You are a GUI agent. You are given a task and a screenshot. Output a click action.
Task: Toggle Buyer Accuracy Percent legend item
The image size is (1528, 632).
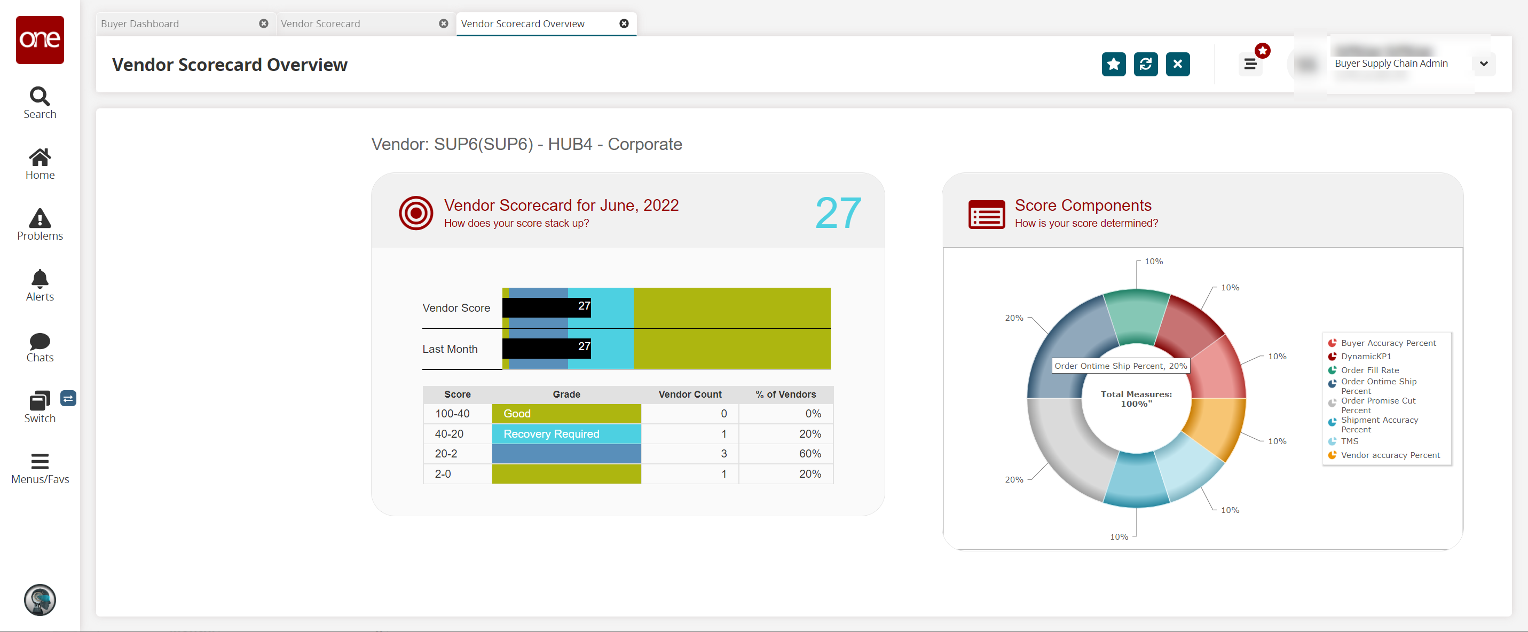click(x=1388, y=343)
